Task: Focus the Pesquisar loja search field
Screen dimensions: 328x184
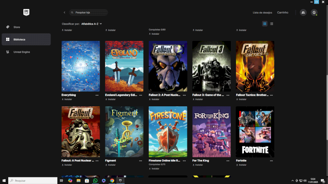Action: click(89, 13)
